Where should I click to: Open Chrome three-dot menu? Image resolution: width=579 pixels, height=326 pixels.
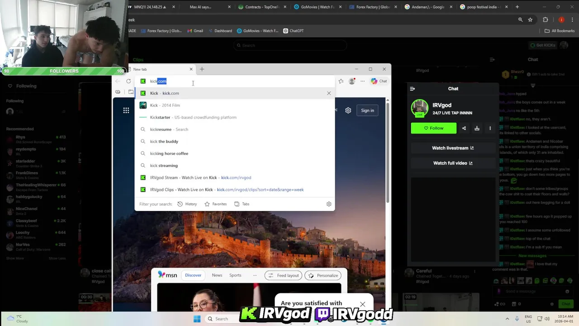coord(572,19)
